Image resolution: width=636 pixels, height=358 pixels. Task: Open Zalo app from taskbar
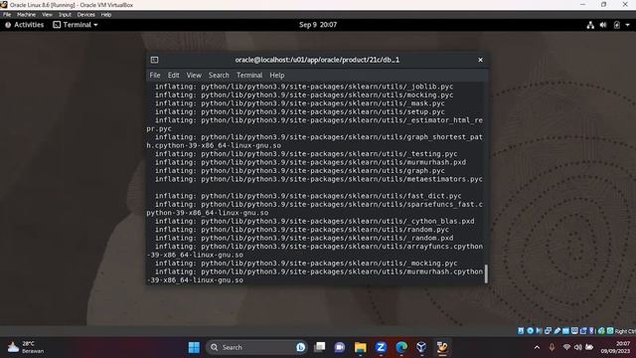click(x=381, y=347)
